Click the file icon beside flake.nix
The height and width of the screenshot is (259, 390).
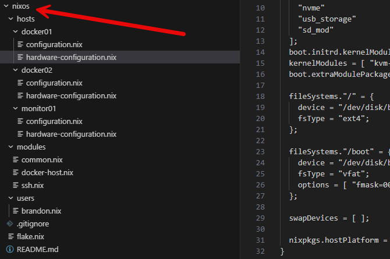10,236
